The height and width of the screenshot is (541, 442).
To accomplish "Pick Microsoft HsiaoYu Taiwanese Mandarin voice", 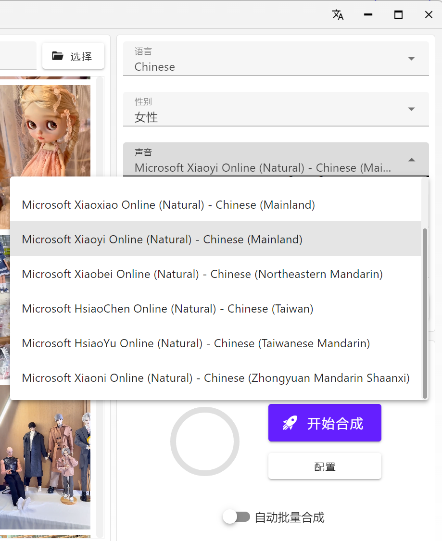I will coord(215,343).
